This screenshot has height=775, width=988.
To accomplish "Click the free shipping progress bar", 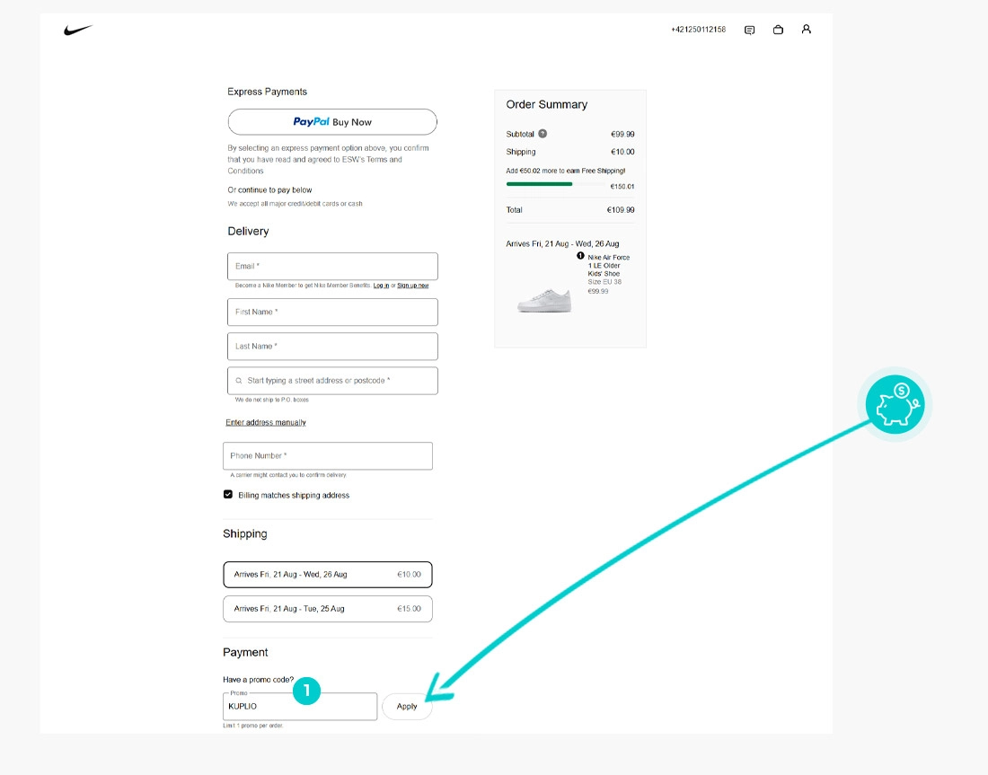I will click(x=554, y=184).
